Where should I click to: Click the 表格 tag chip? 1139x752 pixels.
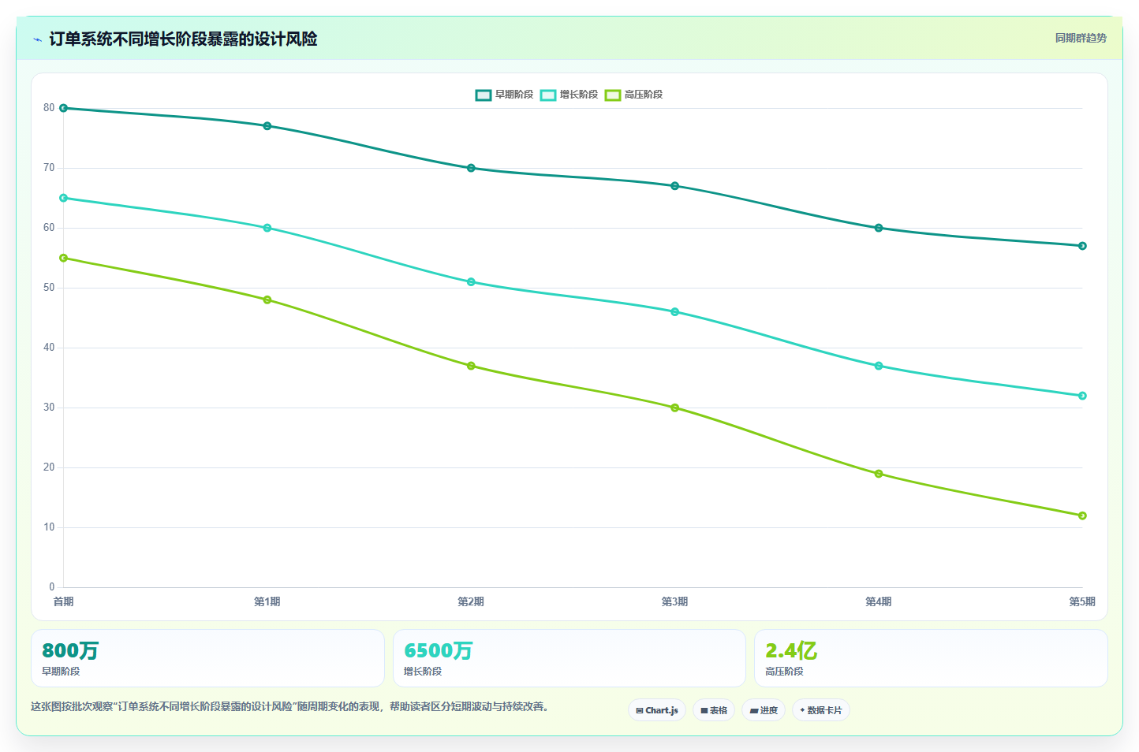(714, 710)
